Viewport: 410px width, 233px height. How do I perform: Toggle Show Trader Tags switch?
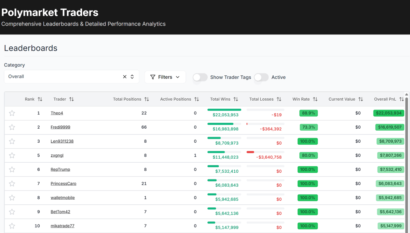pos(200,77)
